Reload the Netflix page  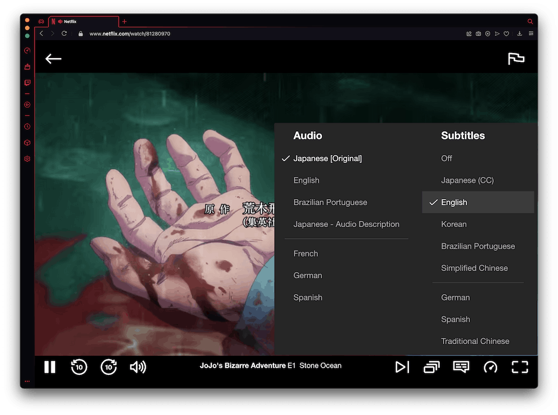64,33
